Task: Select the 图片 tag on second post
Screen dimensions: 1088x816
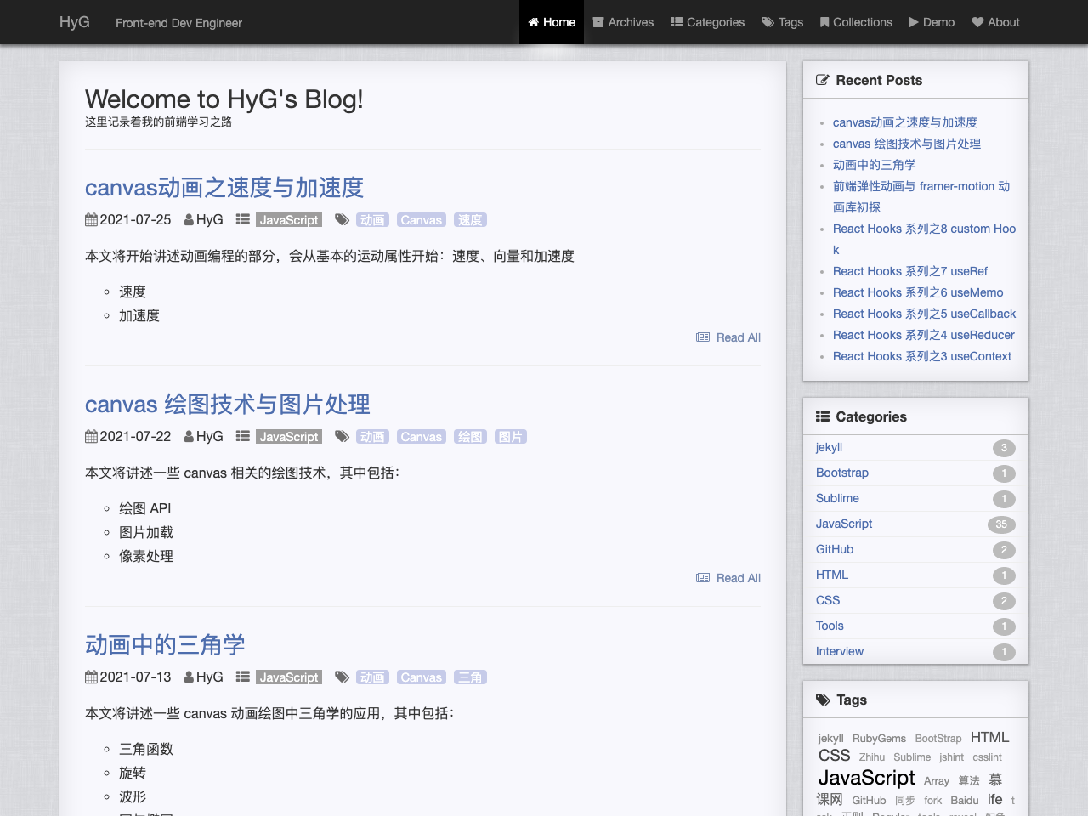Action: [x=511, y=437]
